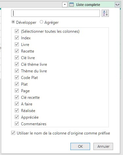Confirm with the OK button
This screenshot has height=155, width=123.
pos(80,146)
